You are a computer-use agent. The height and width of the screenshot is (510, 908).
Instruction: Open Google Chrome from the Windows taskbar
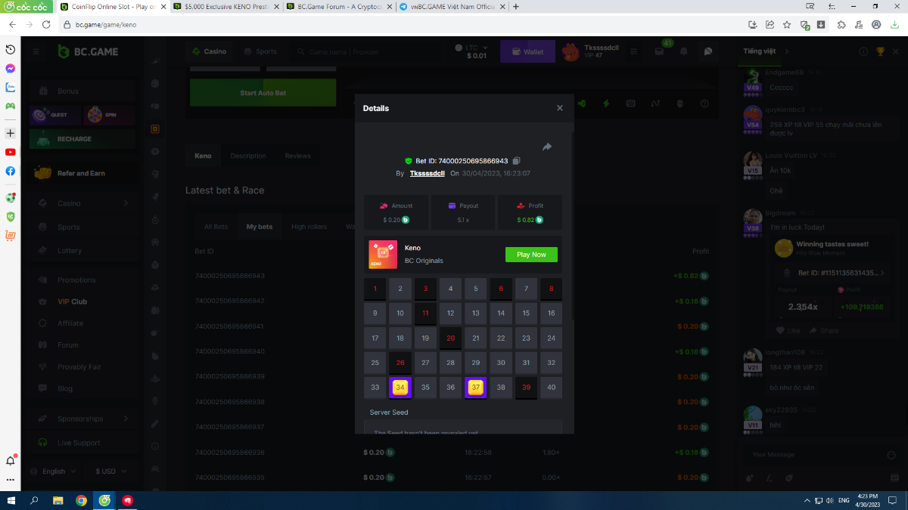tap(81, 500)
